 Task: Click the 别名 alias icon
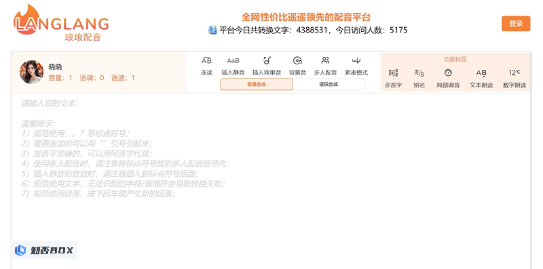tap(419, 73)
